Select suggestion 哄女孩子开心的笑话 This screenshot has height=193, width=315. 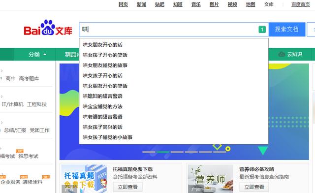click(174, 55)
